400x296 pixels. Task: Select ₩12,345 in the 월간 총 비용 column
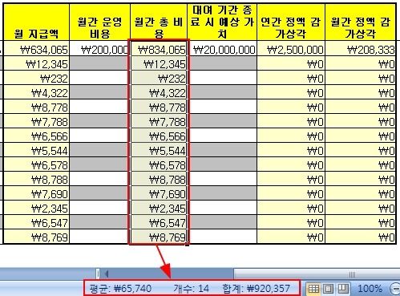pyautogui.click(x=159, y=63)
